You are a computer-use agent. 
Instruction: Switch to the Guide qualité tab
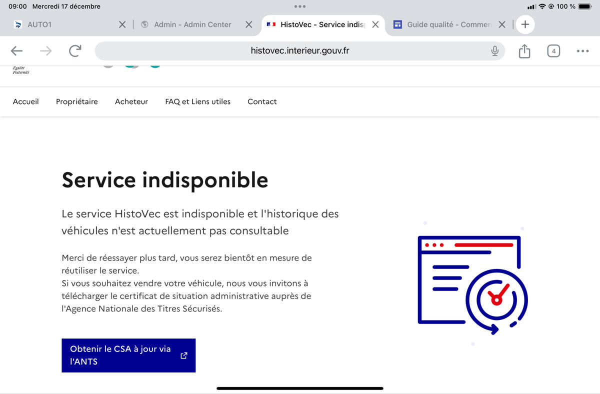click(445, 24)
